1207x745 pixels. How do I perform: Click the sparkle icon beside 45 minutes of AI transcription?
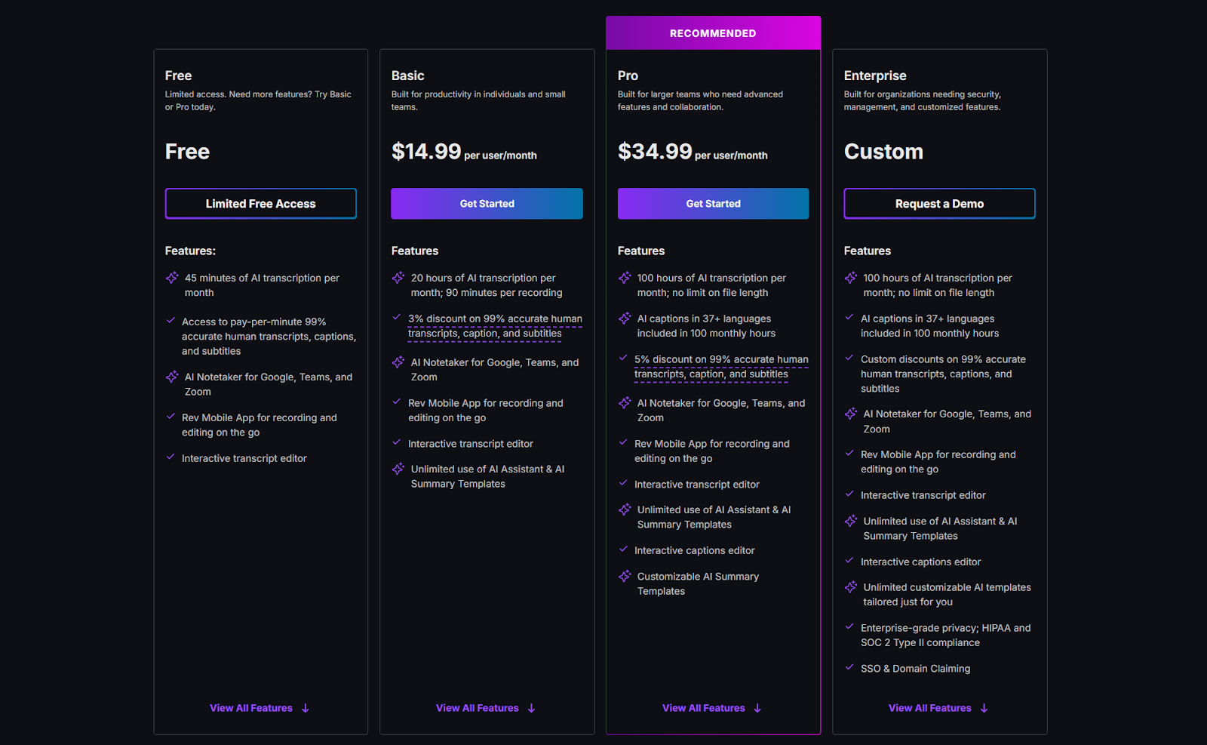click(x=172, y=278)
